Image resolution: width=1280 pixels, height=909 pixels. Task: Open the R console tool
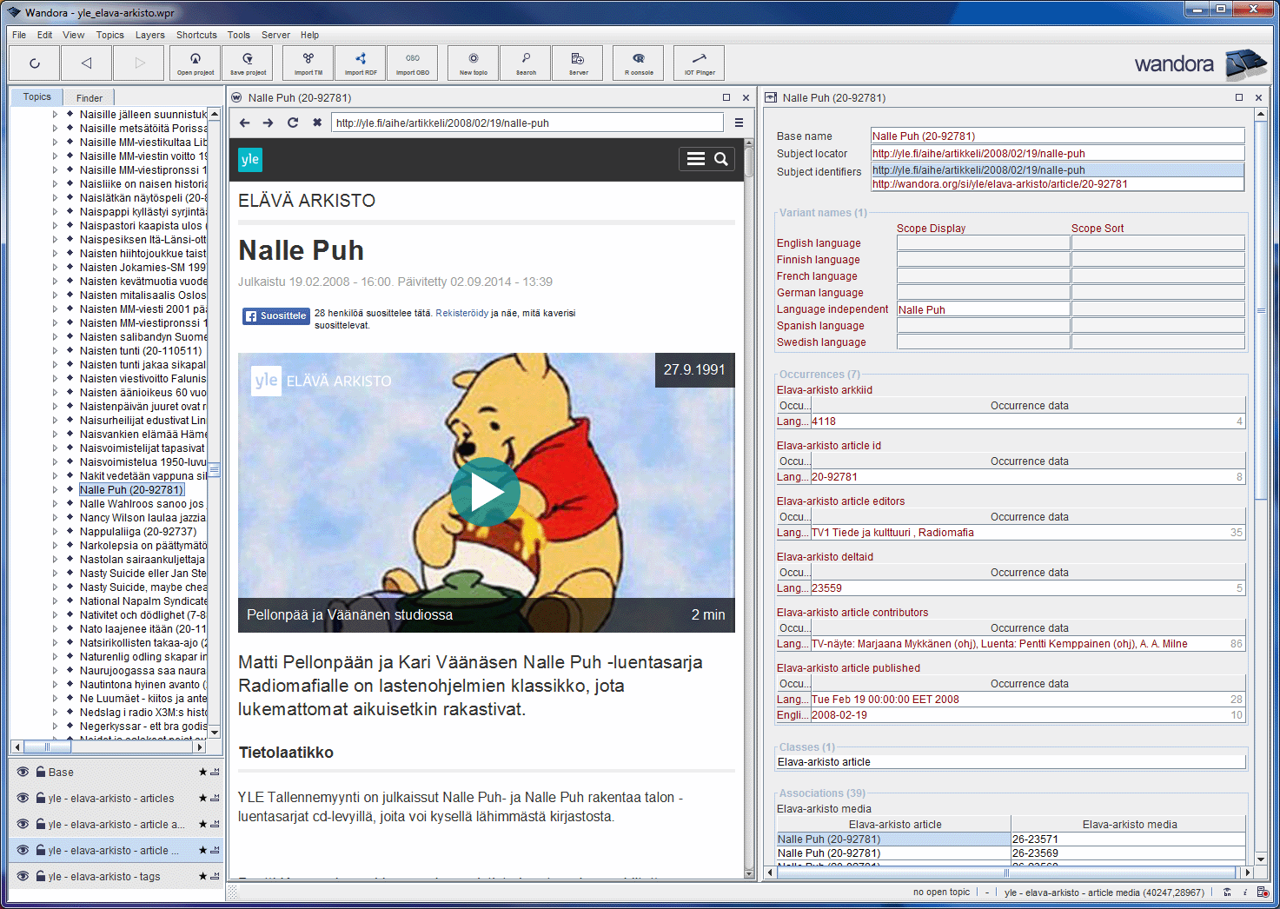(639, 63)
